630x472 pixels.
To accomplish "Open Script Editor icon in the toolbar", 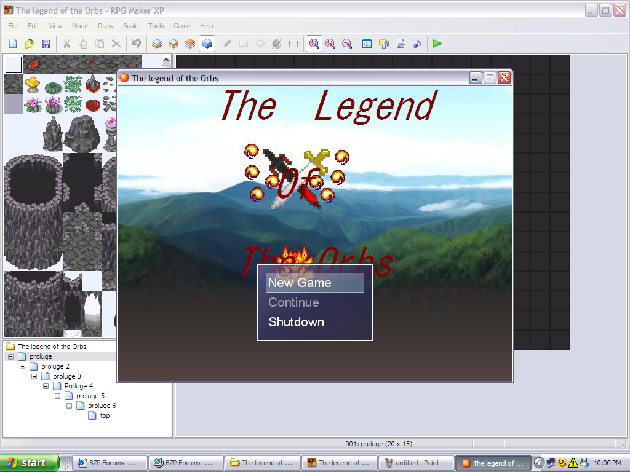I will coord(401,44).
